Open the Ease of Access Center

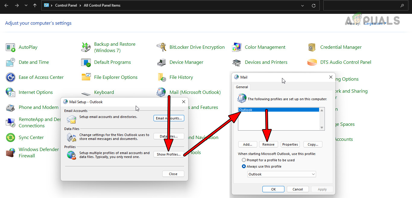(41, 77)
